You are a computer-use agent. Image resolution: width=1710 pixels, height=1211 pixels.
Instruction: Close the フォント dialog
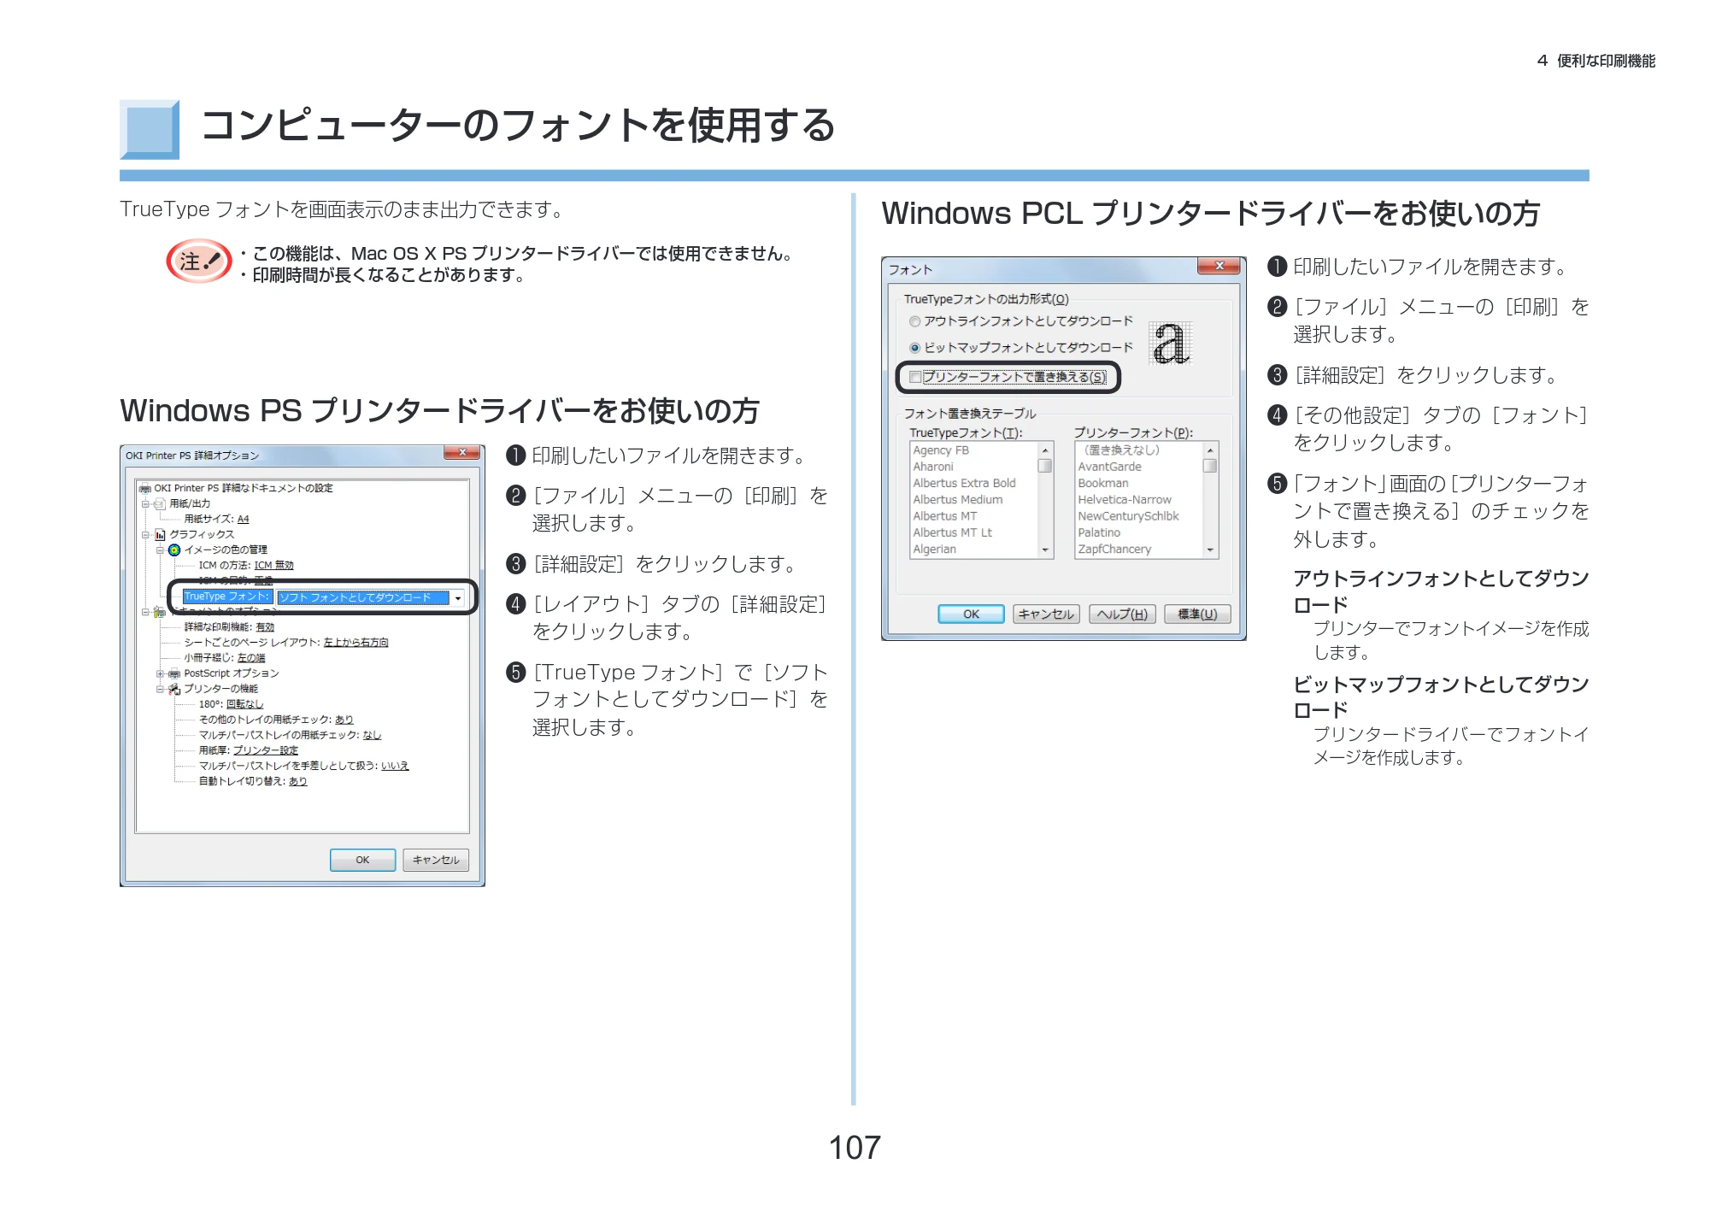point(1219,266)
